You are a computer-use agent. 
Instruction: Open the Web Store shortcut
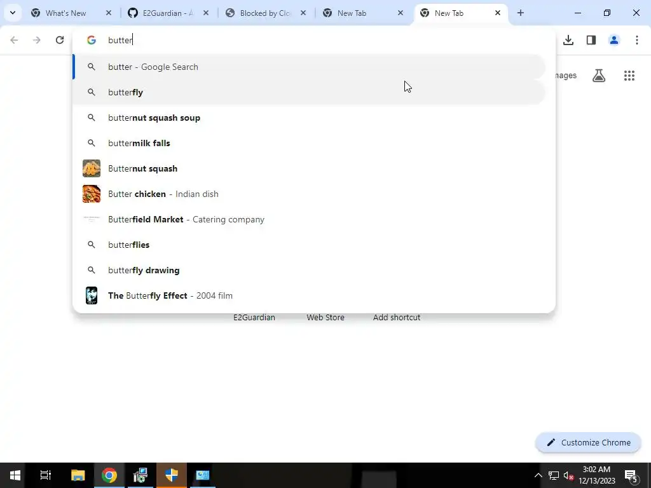coord(325,318)
